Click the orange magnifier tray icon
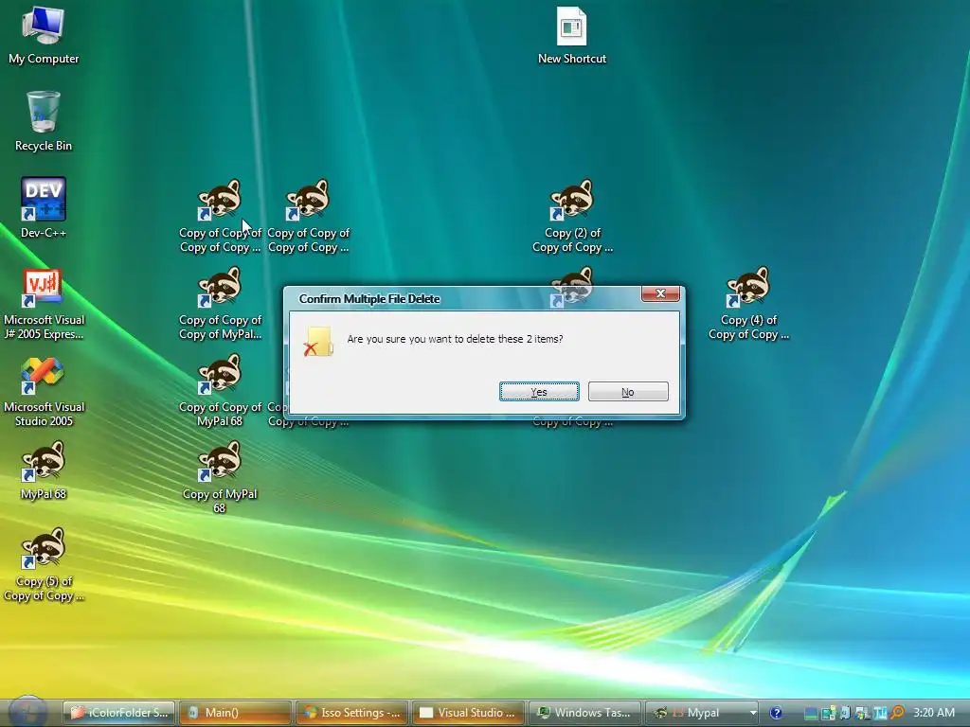The width and height of the screenshot is (970, 727). coord(898,713)
